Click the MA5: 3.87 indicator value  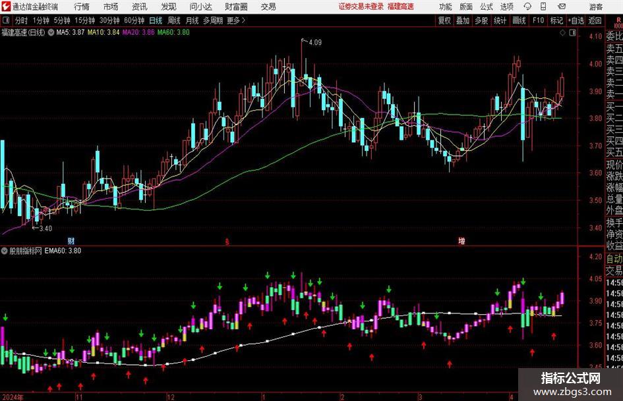71,32
